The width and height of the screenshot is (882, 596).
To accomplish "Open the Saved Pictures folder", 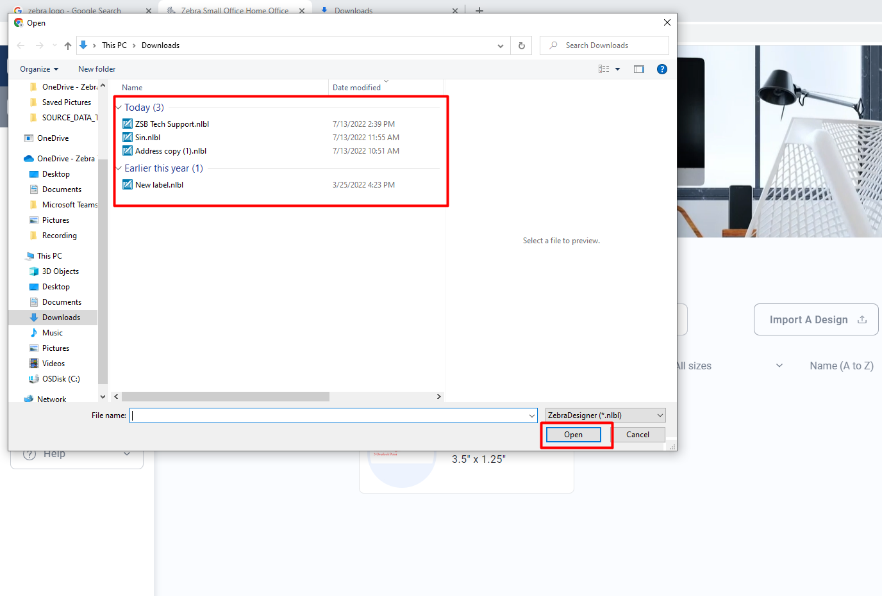I will pos(66,102).
